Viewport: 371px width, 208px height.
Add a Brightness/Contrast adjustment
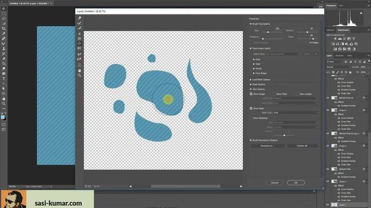point(335,39)
